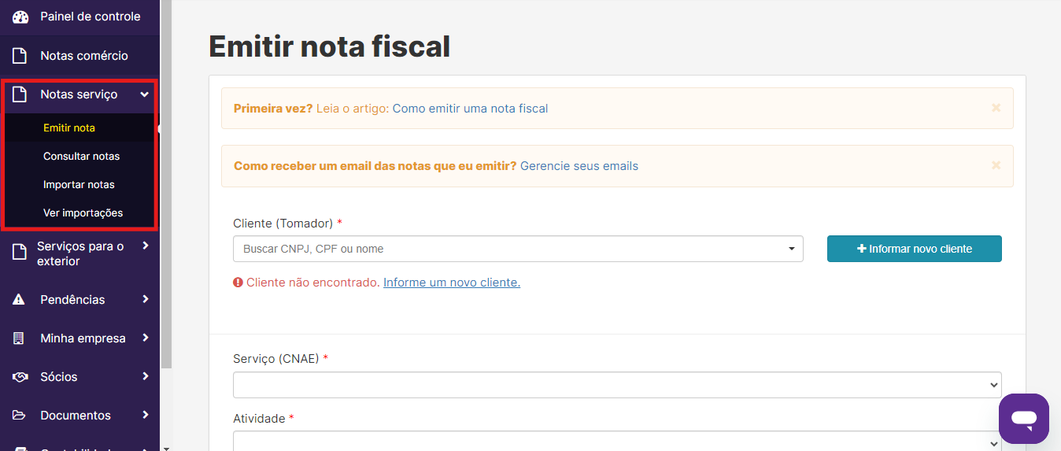Expand the Serviços para o exterior menu
This screenshot has width=1061, height=451.
coord(146,246)
